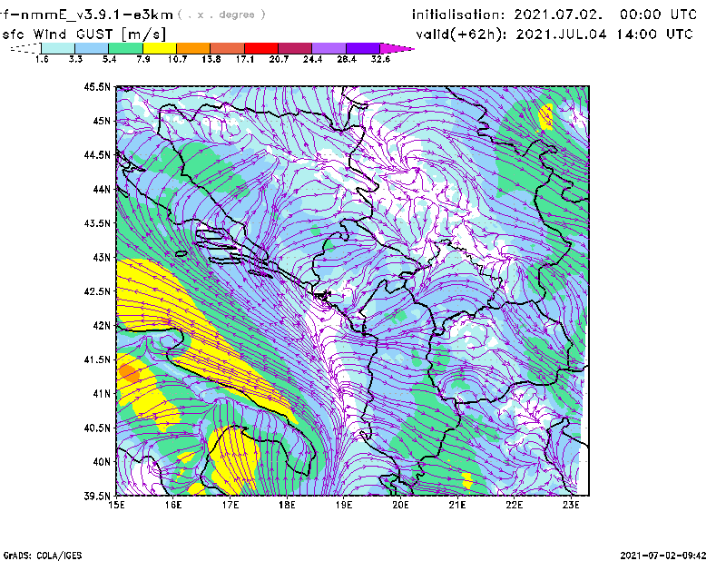Select the orange legend swatch above 10.7

coord(193,48)
